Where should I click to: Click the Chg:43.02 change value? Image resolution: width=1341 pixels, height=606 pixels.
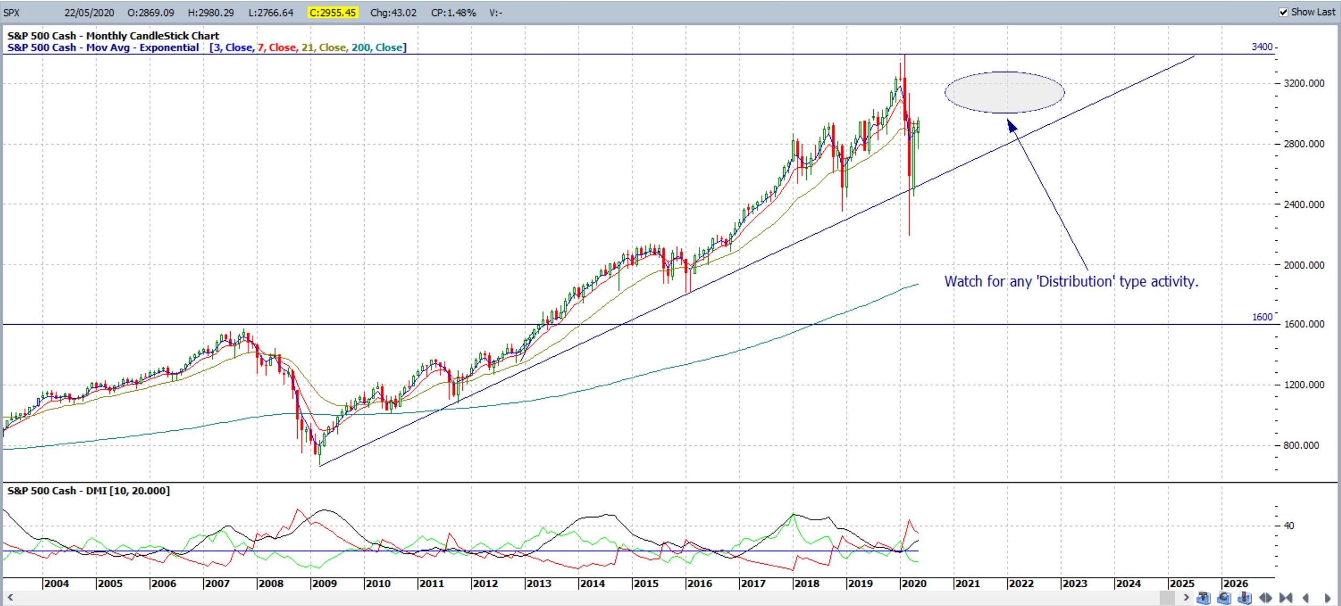coord(393,12)
